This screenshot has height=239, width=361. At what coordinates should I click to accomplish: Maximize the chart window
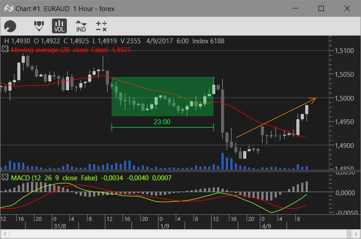(321, 8)
